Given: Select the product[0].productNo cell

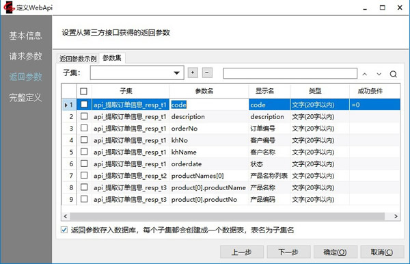Looking at the screenshot, I should [209, 200].
